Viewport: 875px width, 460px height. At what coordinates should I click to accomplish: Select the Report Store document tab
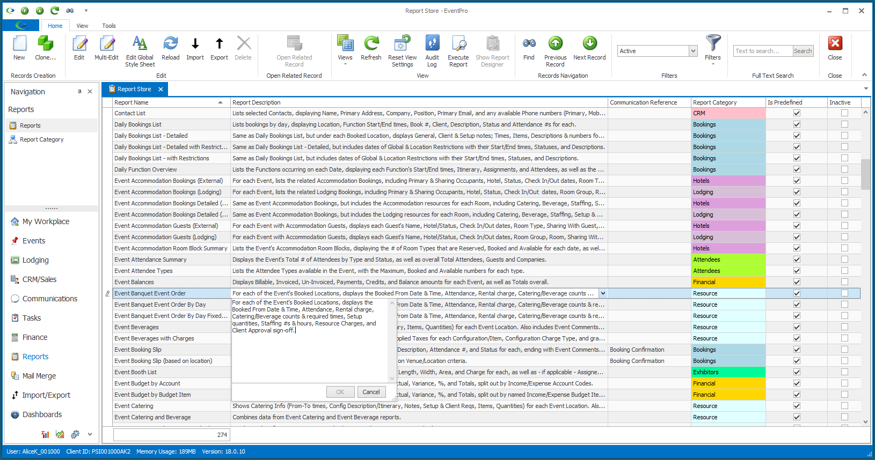134,89
